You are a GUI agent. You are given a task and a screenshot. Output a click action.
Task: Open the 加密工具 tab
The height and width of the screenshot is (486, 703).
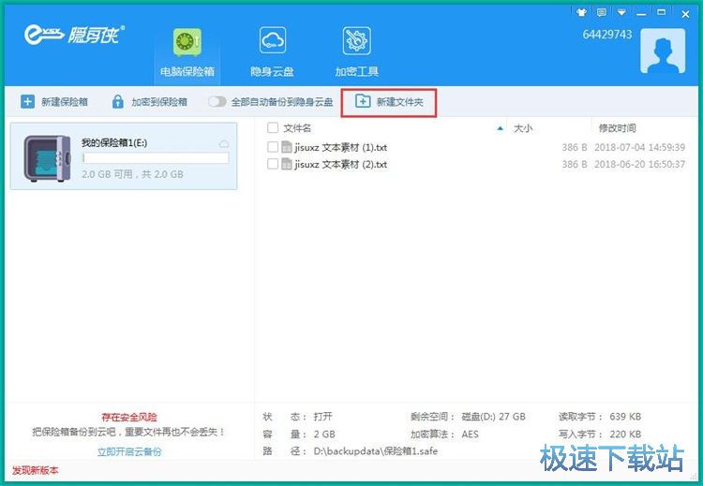[357, 52]
